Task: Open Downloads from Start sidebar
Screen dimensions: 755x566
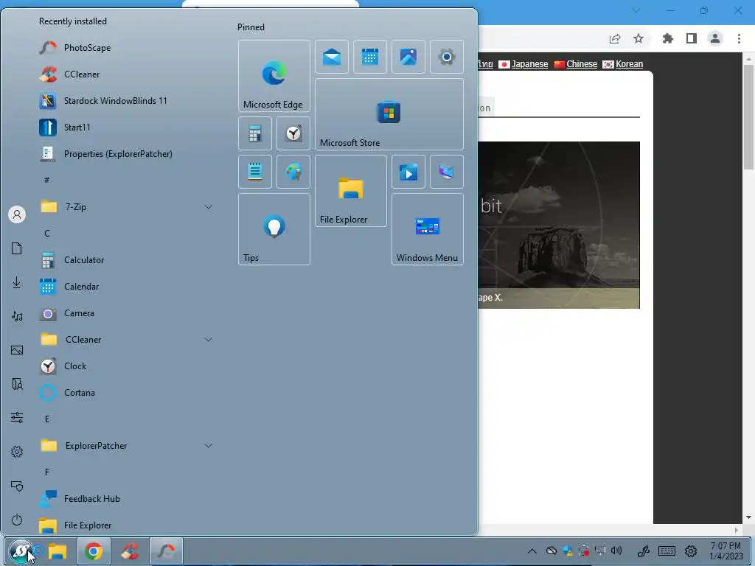Action: 17,282
